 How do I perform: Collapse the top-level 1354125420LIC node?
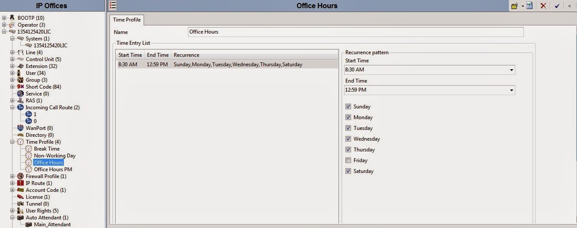[x=4, y=32]
